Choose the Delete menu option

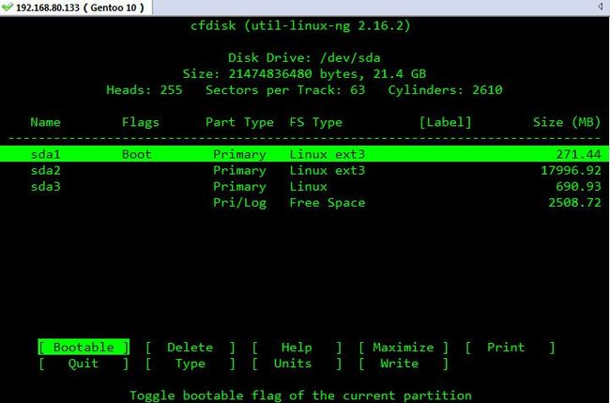coord(191,347)
